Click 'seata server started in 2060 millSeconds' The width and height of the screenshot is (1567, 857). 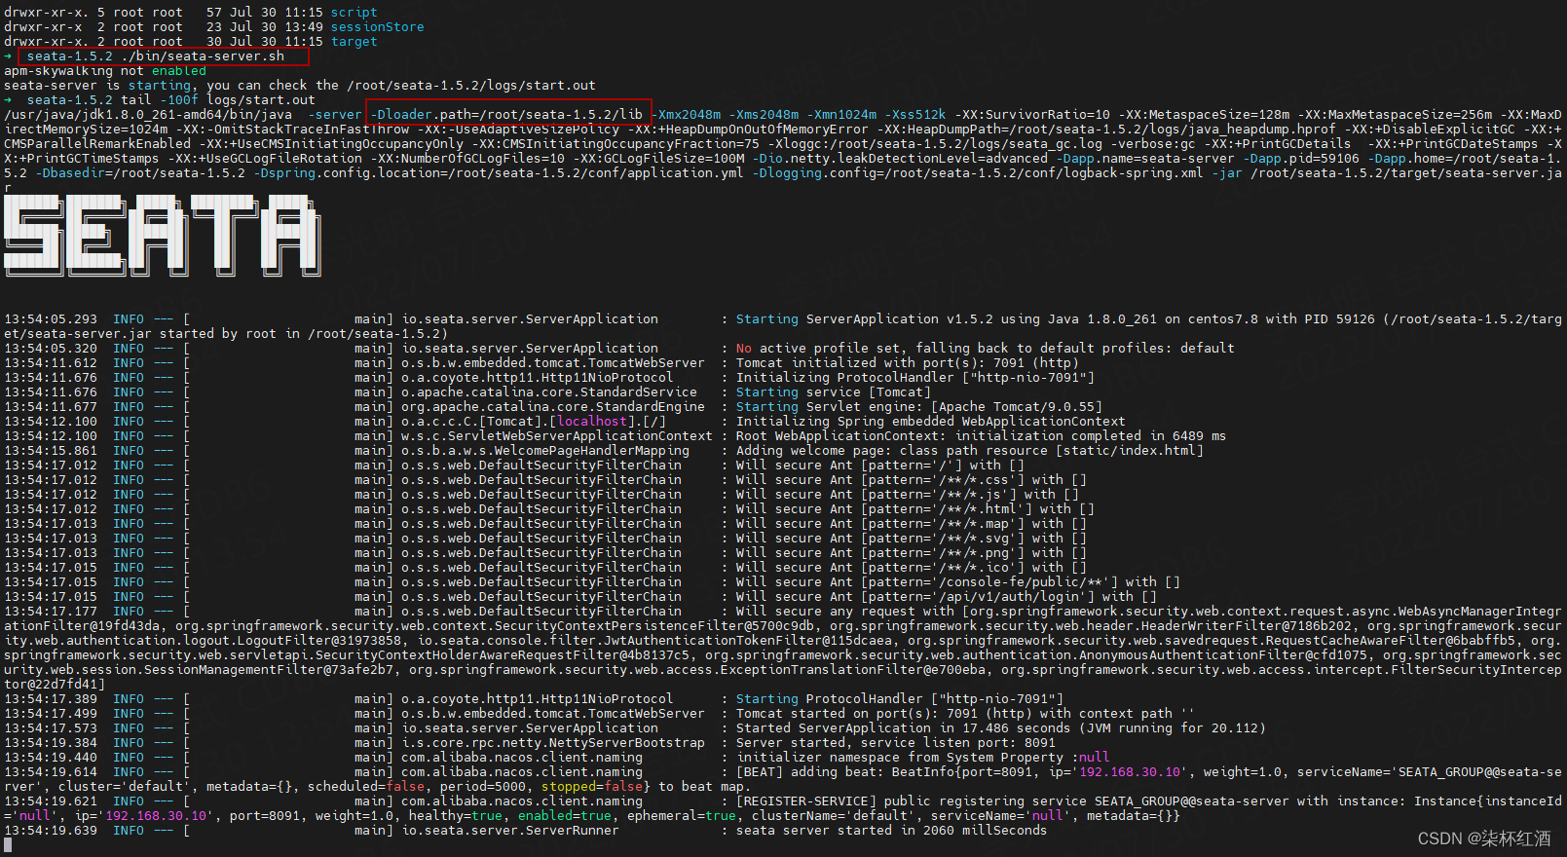click(x=892, y=831)
